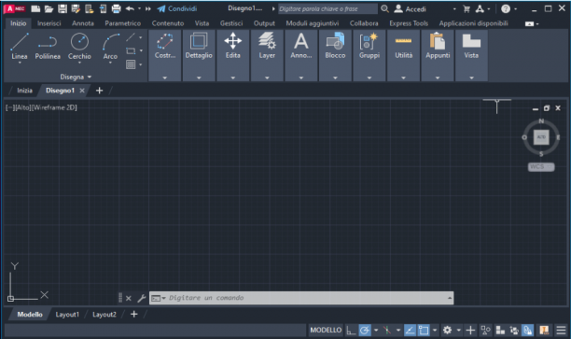Click the [Wireframe 2D] visual style control
Screen dimensions: 571x339
[x=55, y=107]
